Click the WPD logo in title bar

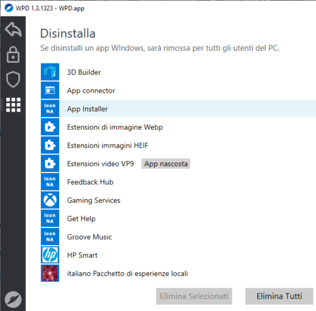coord(9,8)
